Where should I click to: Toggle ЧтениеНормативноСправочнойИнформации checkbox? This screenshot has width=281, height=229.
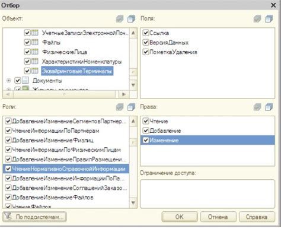click(x=8, y=168)
